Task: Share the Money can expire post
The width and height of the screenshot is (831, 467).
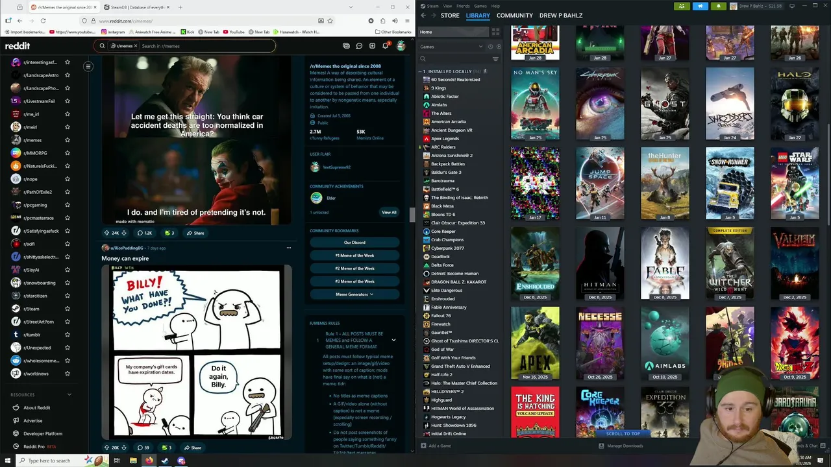Action: tap(193, 448)
